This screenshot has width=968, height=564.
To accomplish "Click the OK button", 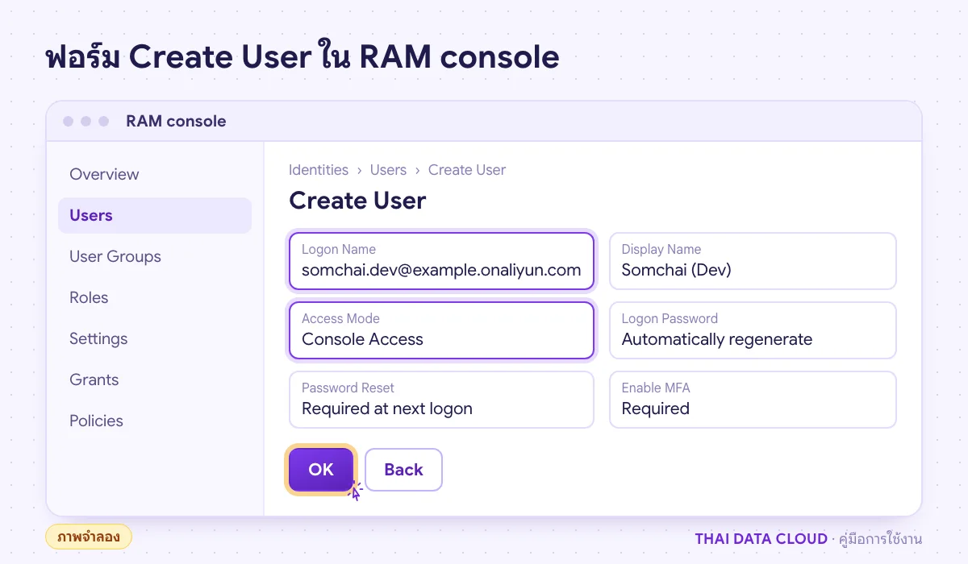I will coord(321,470).
